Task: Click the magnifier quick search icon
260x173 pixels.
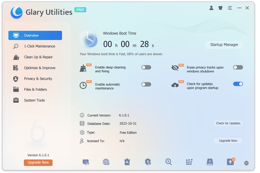Action: click(x=168, y=162)
